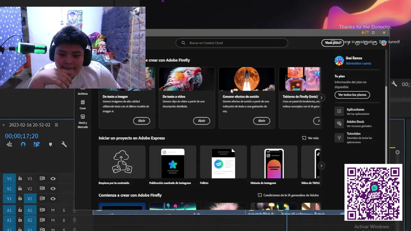Toggle the lock on track V1
Image resolution: width=411 pixels, height=231 pixels.
click(x=20, y=198)
